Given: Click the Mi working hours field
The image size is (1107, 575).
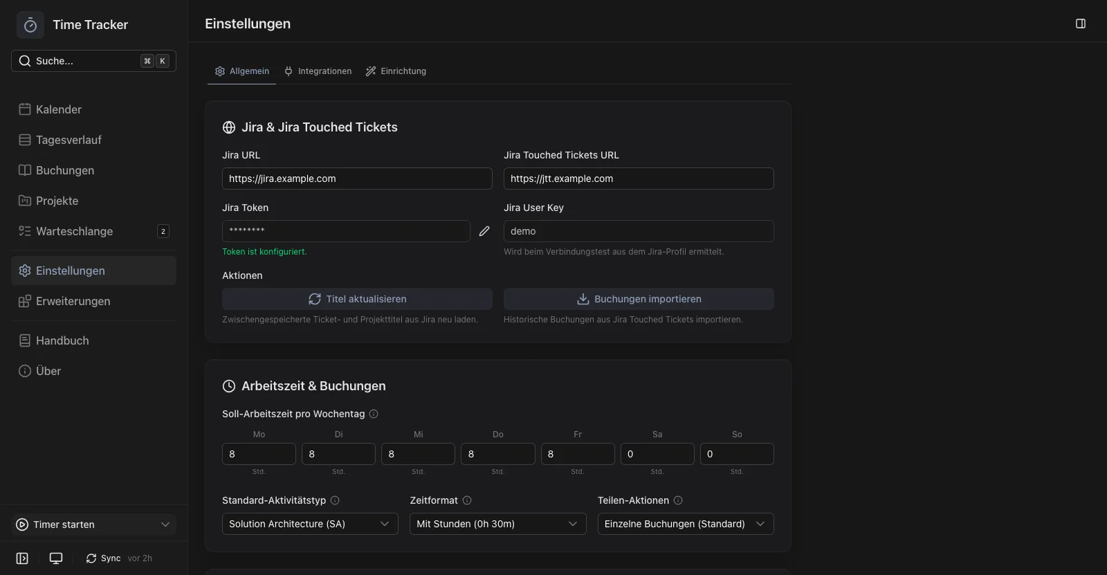Looking at the screenshot, I should click(x=418, y=454).
